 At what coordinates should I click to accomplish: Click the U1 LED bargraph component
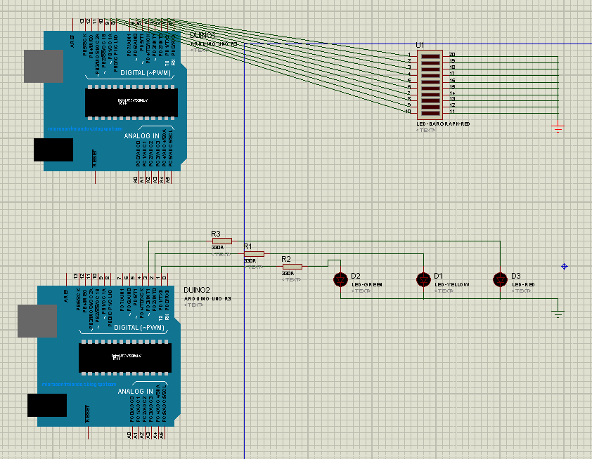[x=429, y=84]
